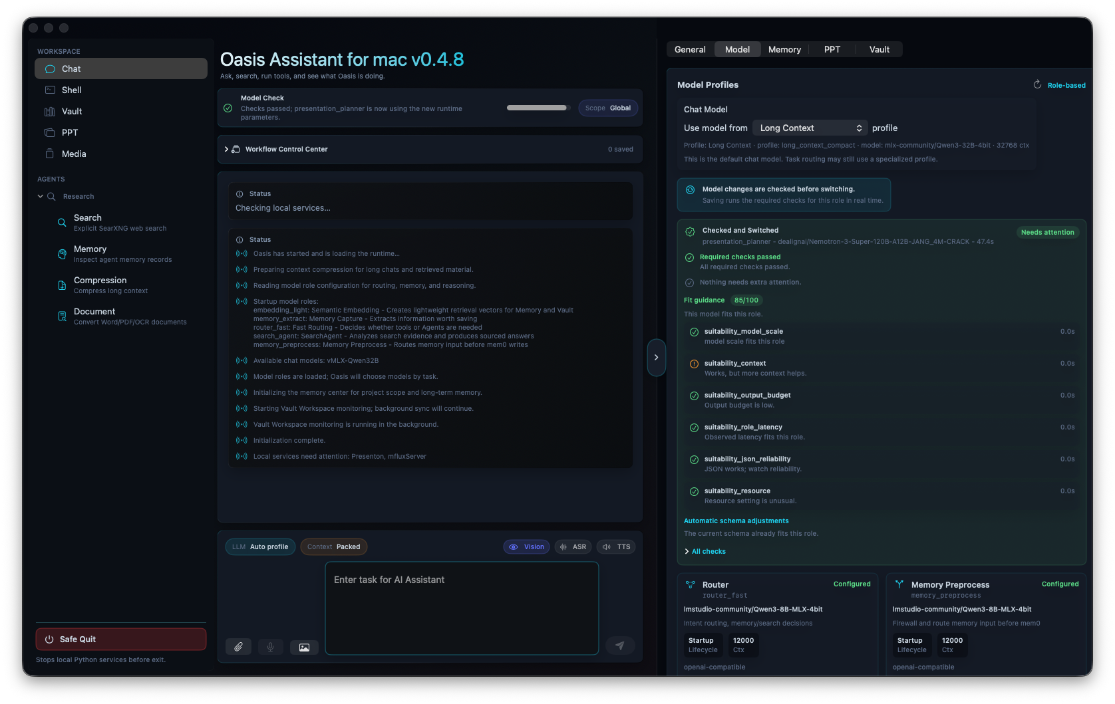Open the Chat workspace item
The width and height of the screenshot is (1115, 704).
click(x=120, y=68)
